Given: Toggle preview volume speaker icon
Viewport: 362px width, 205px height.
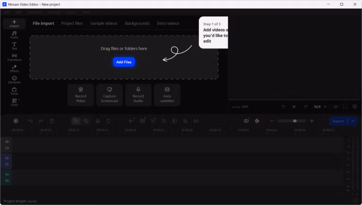Looking at the screenshot, I should [x=336, y=107].
